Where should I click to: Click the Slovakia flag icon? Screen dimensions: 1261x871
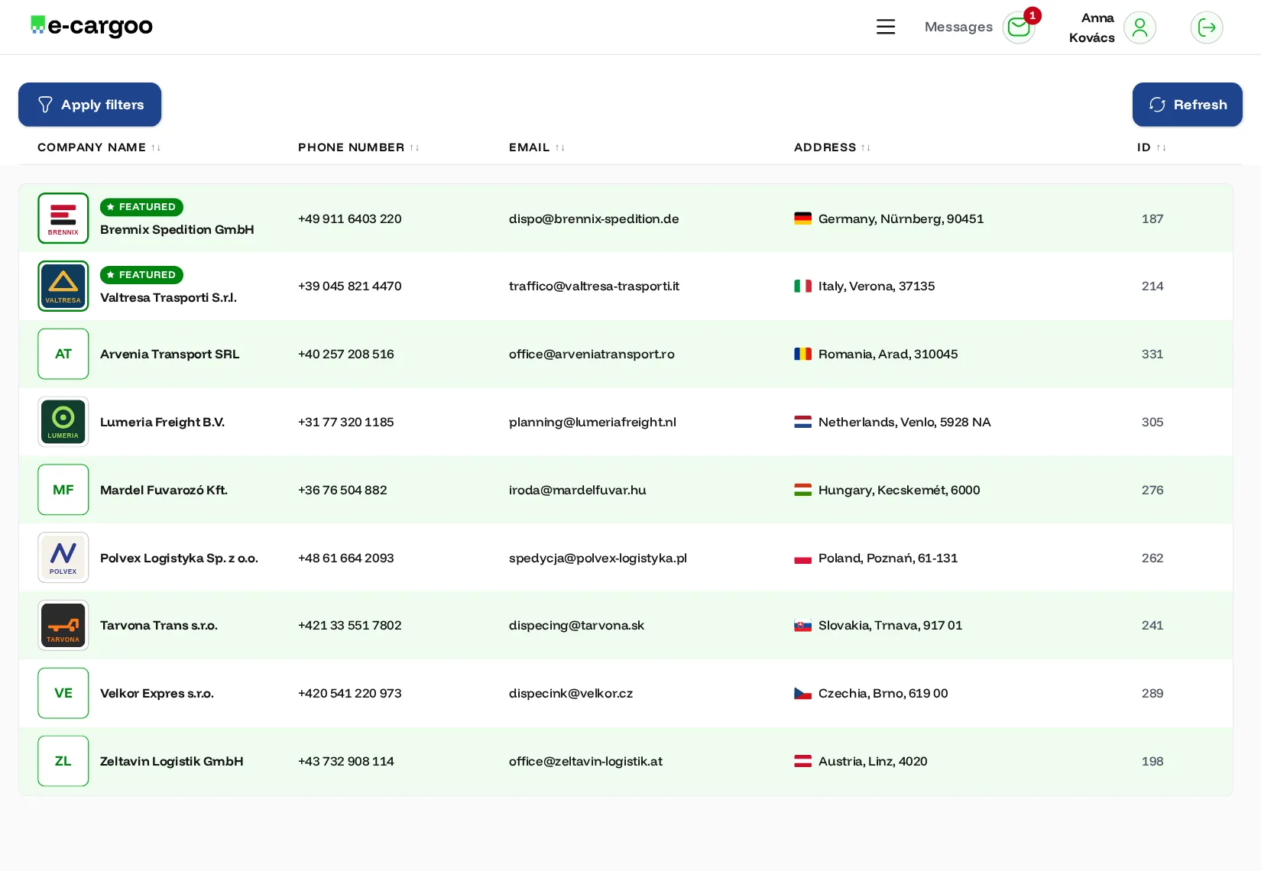[802, 626]
